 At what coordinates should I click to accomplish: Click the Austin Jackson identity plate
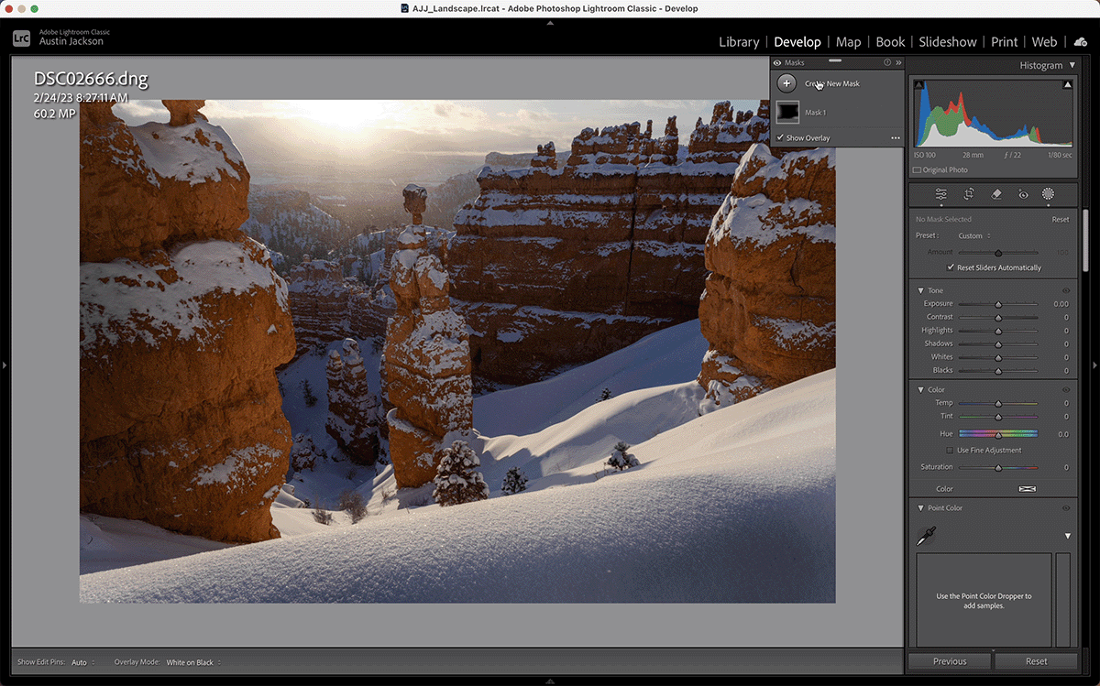point(71,42)
